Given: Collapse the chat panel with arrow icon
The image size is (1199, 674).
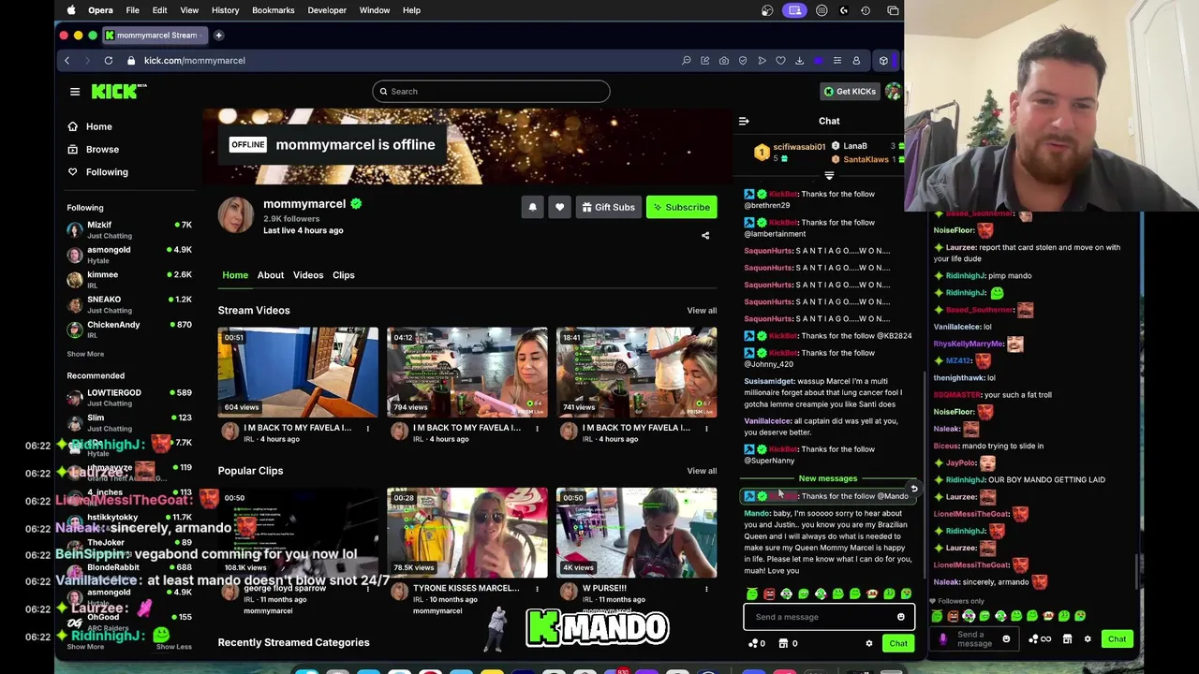Looking at the screenshot, I should (744, 121).
